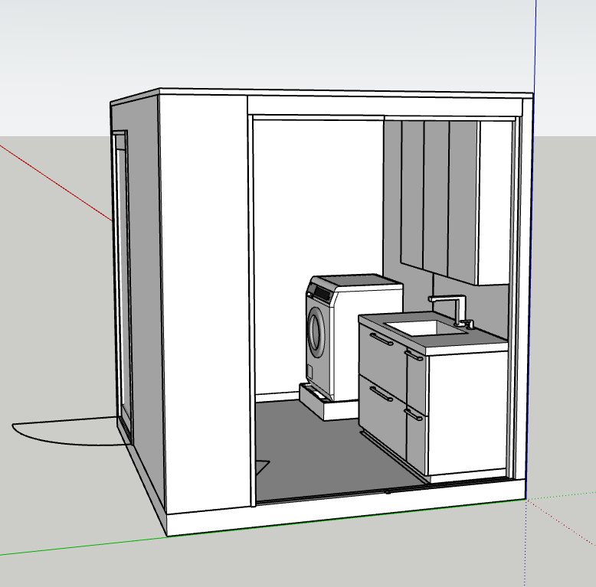Image resolution: width=596 pixels, height=587 pixels.
Task: Select the door on the left exterior wall
Action: [x=123, y=276]
